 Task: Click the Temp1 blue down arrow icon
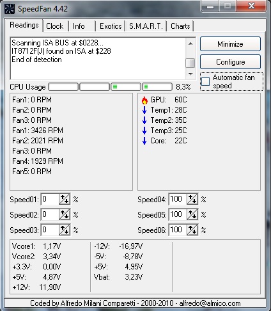coord(144,110)
